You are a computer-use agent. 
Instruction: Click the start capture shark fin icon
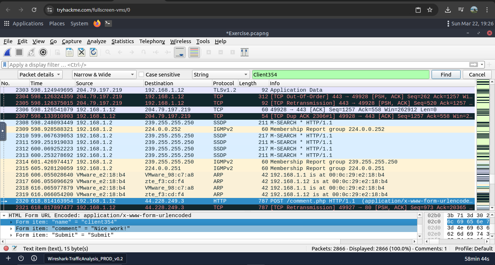tap(7, 52)
